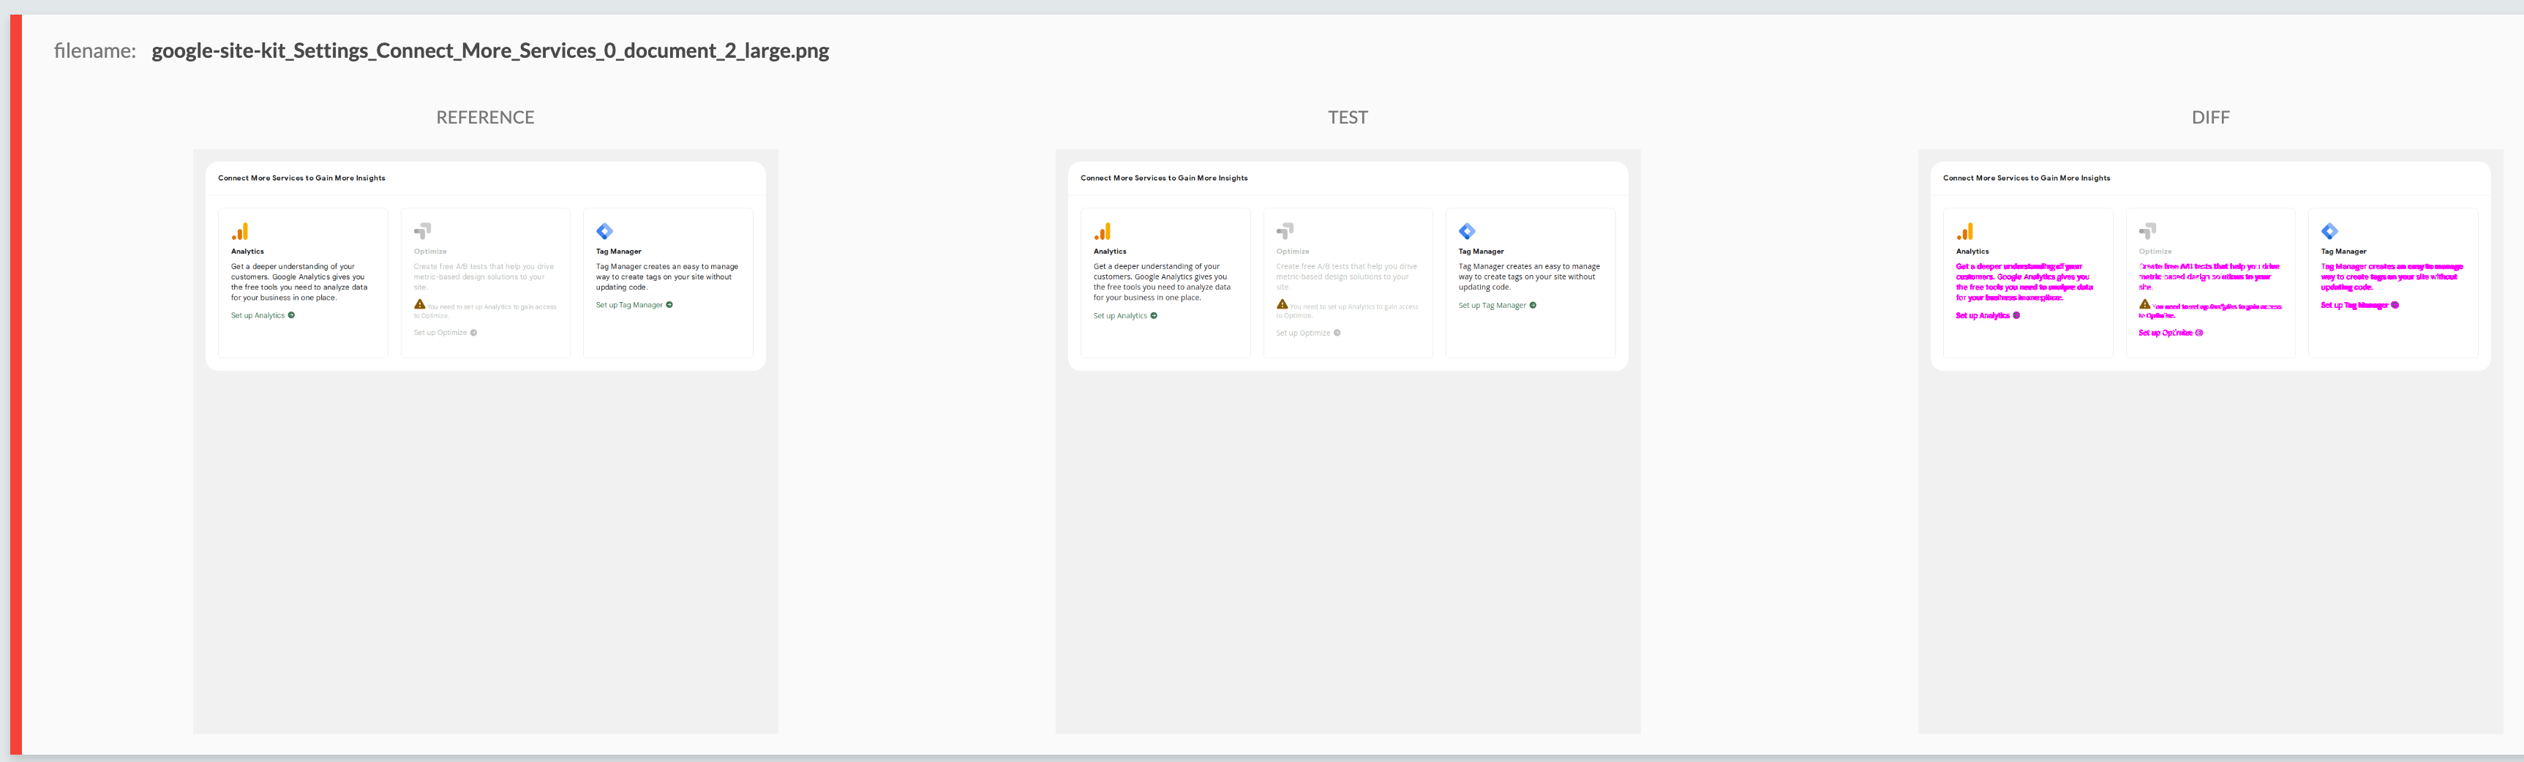Click the DIFF column heading
Screen dimensions: 2524x762
(x=2210, y=118)
